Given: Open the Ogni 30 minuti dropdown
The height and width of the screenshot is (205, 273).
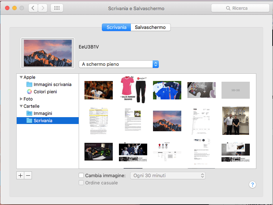Looking at the screenshot, I should click(x=167, y=176).
